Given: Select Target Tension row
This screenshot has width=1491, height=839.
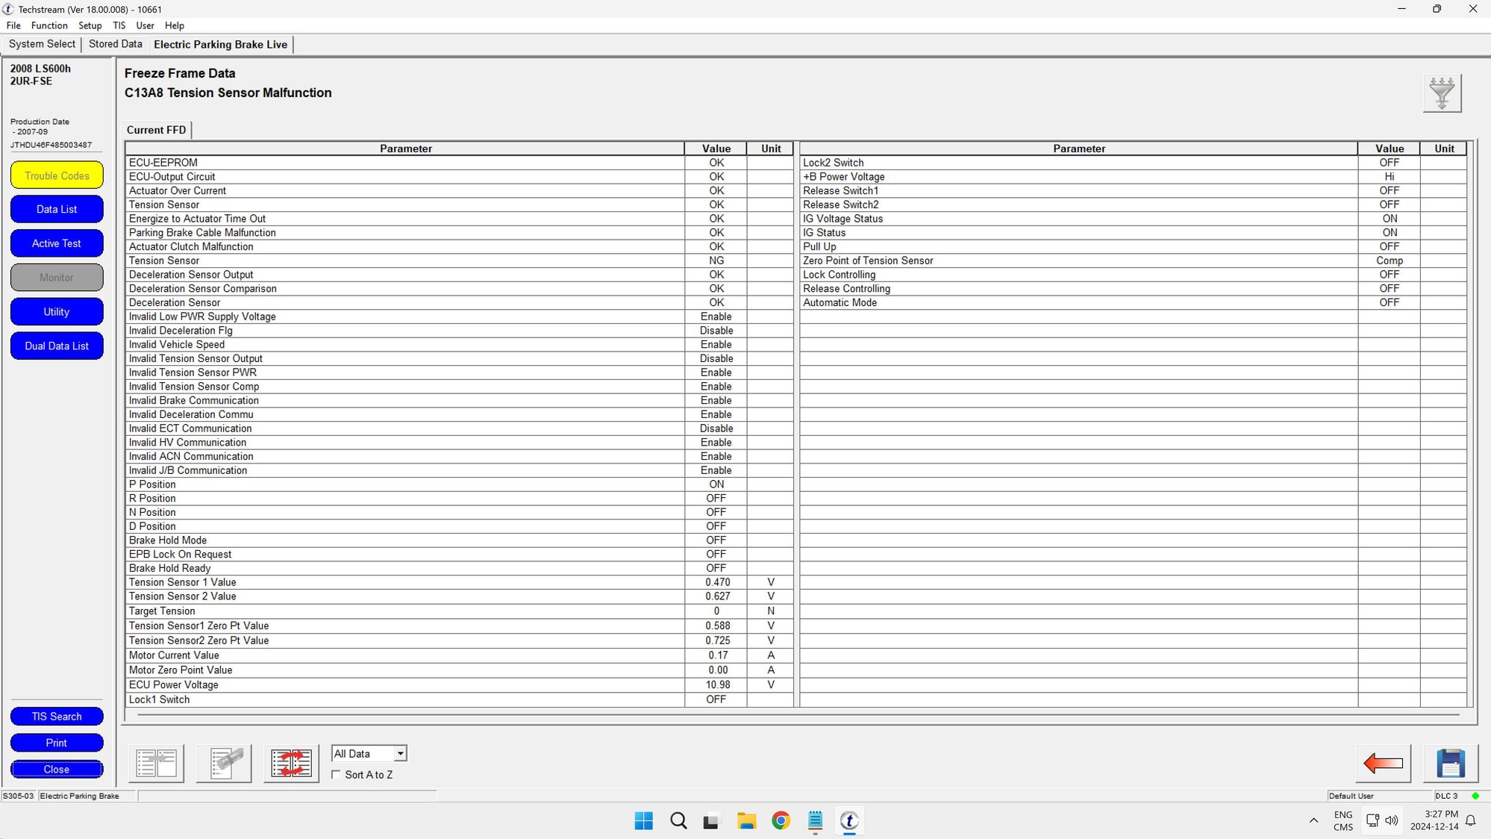Looking at the screenshot, I should pos(459,611).
